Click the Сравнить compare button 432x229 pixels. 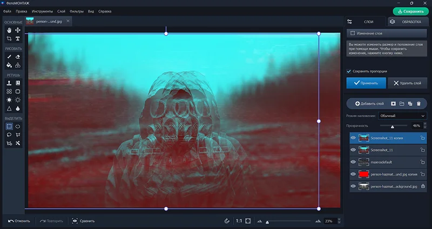pyautogui.click(x=83, y=221)
